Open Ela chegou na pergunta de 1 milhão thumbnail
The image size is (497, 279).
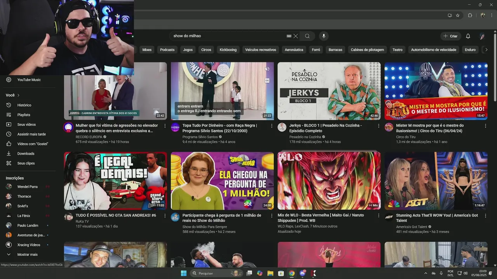tap(222, 181)
